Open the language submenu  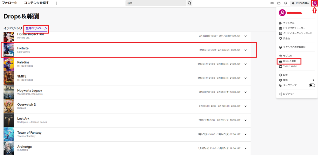(313, 80)
